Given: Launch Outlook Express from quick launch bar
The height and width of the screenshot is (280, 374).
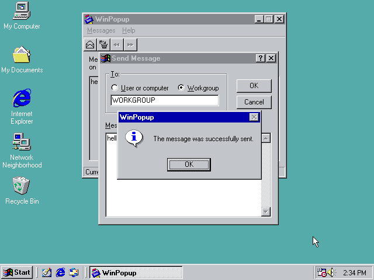Looking at the screenshot, I should pos(74,272).
